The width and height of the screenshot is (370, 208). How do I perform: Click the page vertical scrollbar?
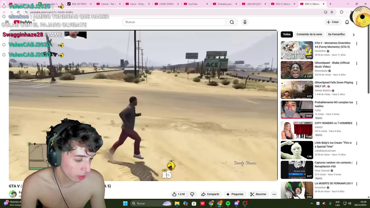(368, 59)
